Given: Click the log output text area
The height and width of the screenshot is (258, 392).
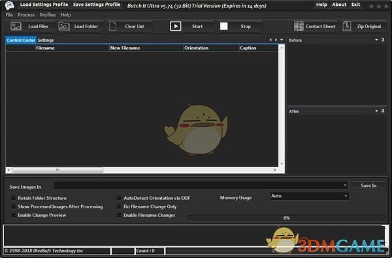Looking at the screenshot, I should pos(194,235).
